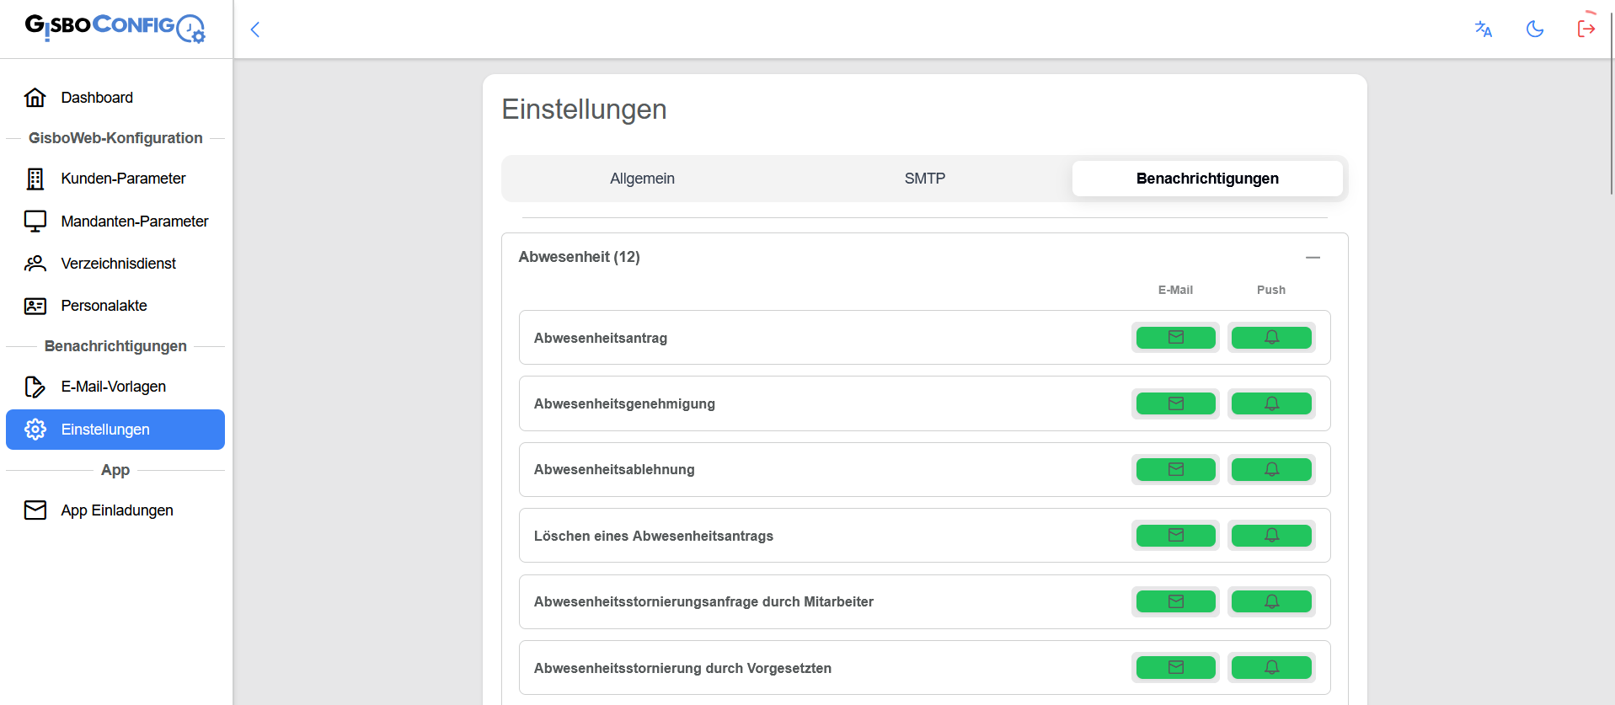Open Dashboard in the sidebar
1615x705 pixels.
(x=115, y=98)
